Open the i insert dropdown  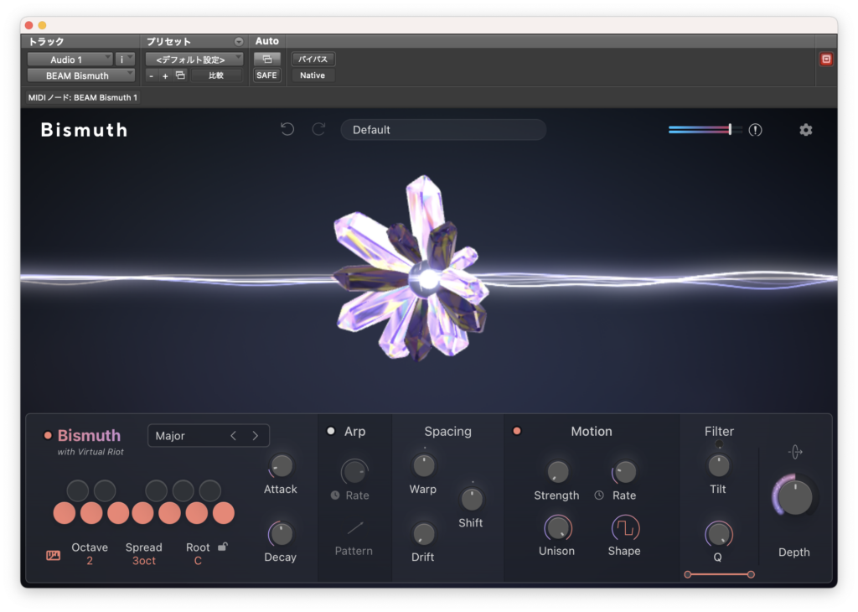126,60
